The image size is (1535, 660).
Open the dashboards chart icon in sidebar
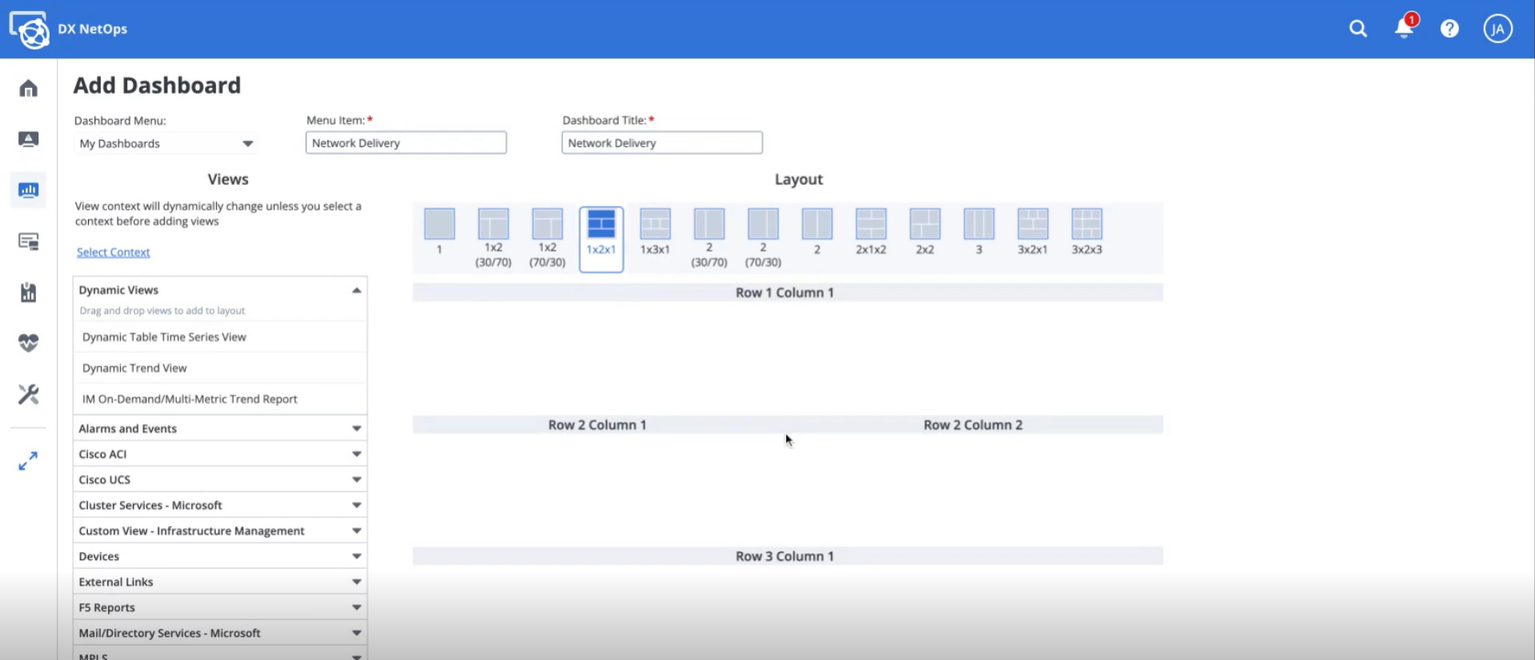pyautogui.click(x=28, y=190)
